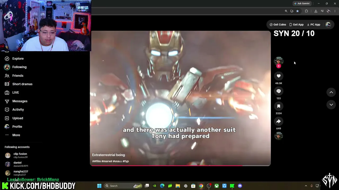Open nangha237 following account
Image resolution: width=339 pixels, height=190 pixels.
21,173
